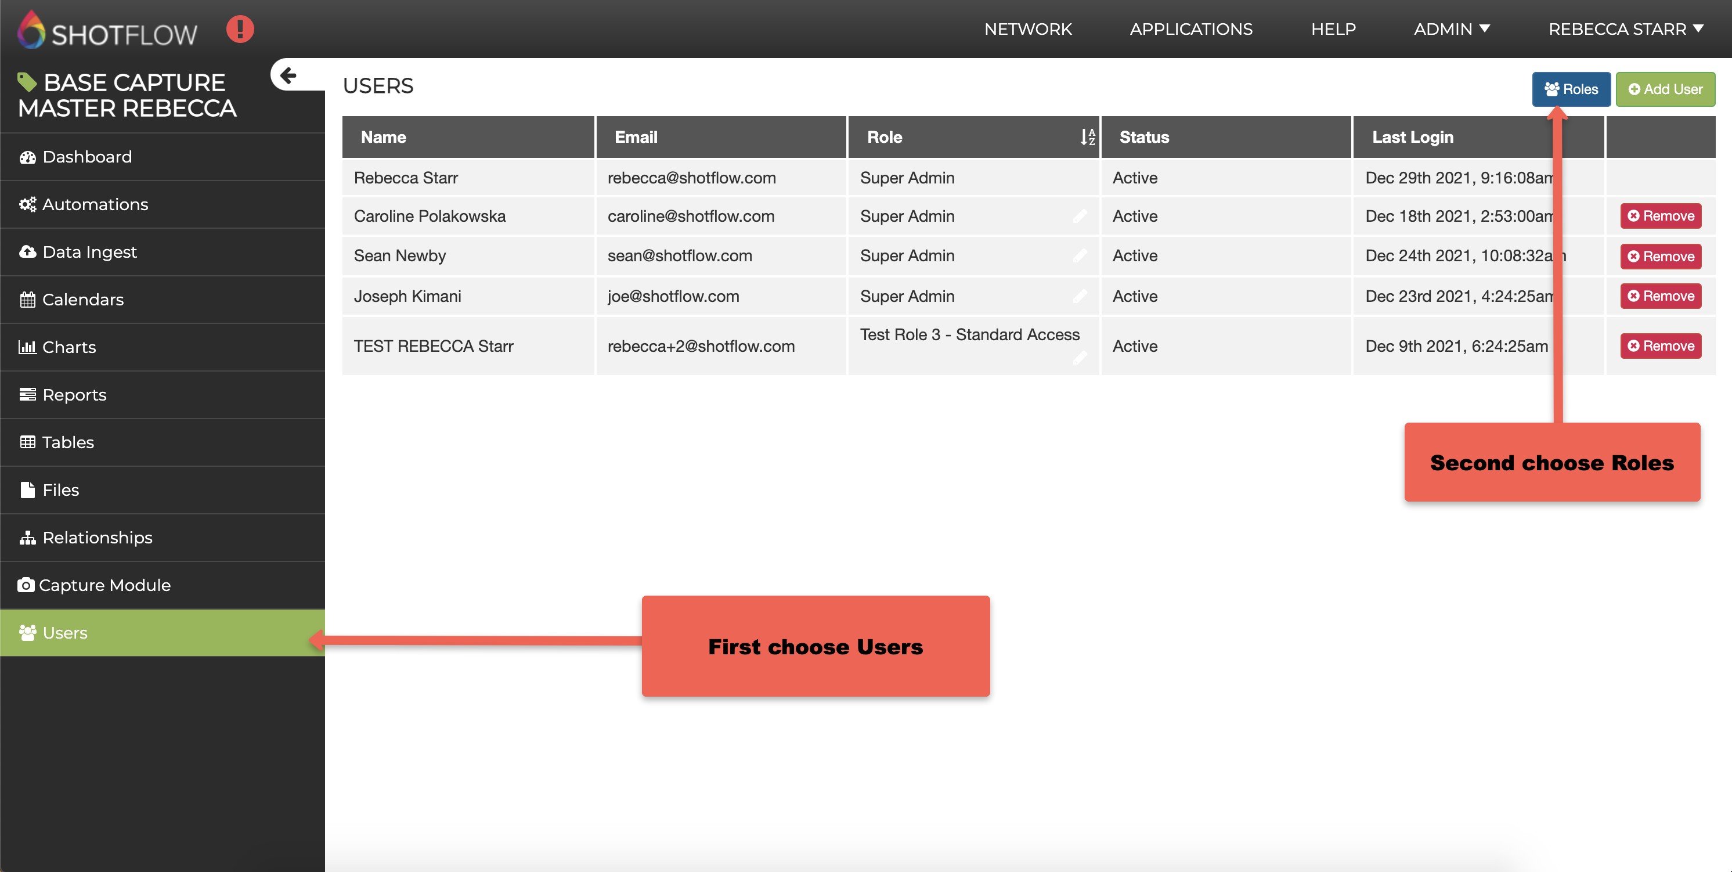Click the blue Roles button
The width and height of the screenshot is (1732, 872).
[1571, 89]
